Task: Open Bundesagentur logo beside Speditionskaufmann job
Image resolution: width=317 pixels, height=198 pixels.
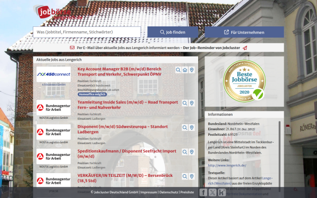Action: [53, 156]
